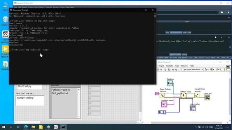Click step over icon in Block Diagram
This screenshot has height=130, width=232.
[176, 69]
